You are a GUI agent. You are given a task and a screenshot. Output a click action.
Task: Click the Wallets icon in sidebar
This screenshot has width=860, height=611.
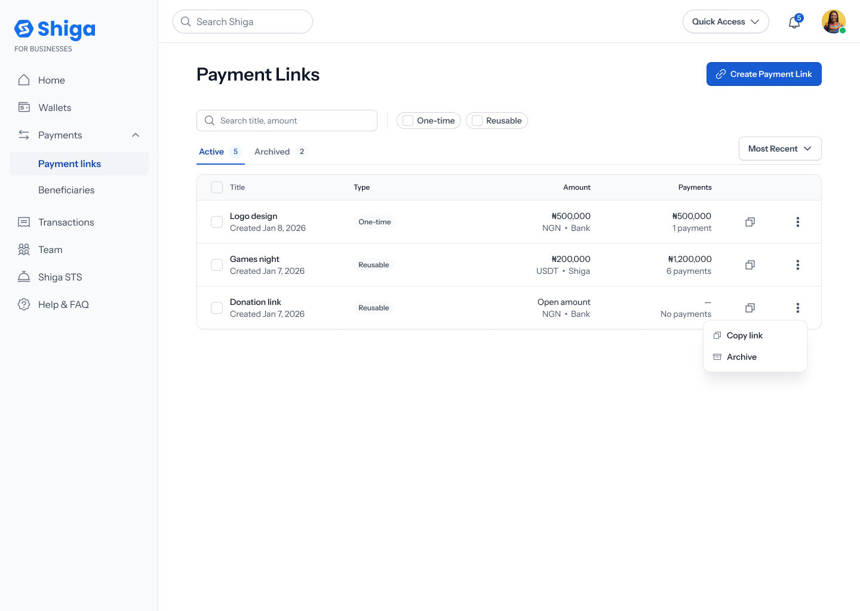click(x=24, y=107)
